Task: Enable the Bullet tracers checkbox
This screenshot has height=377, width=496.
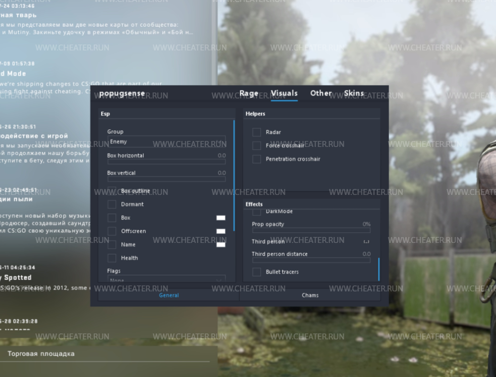Action: click(257, 272)
